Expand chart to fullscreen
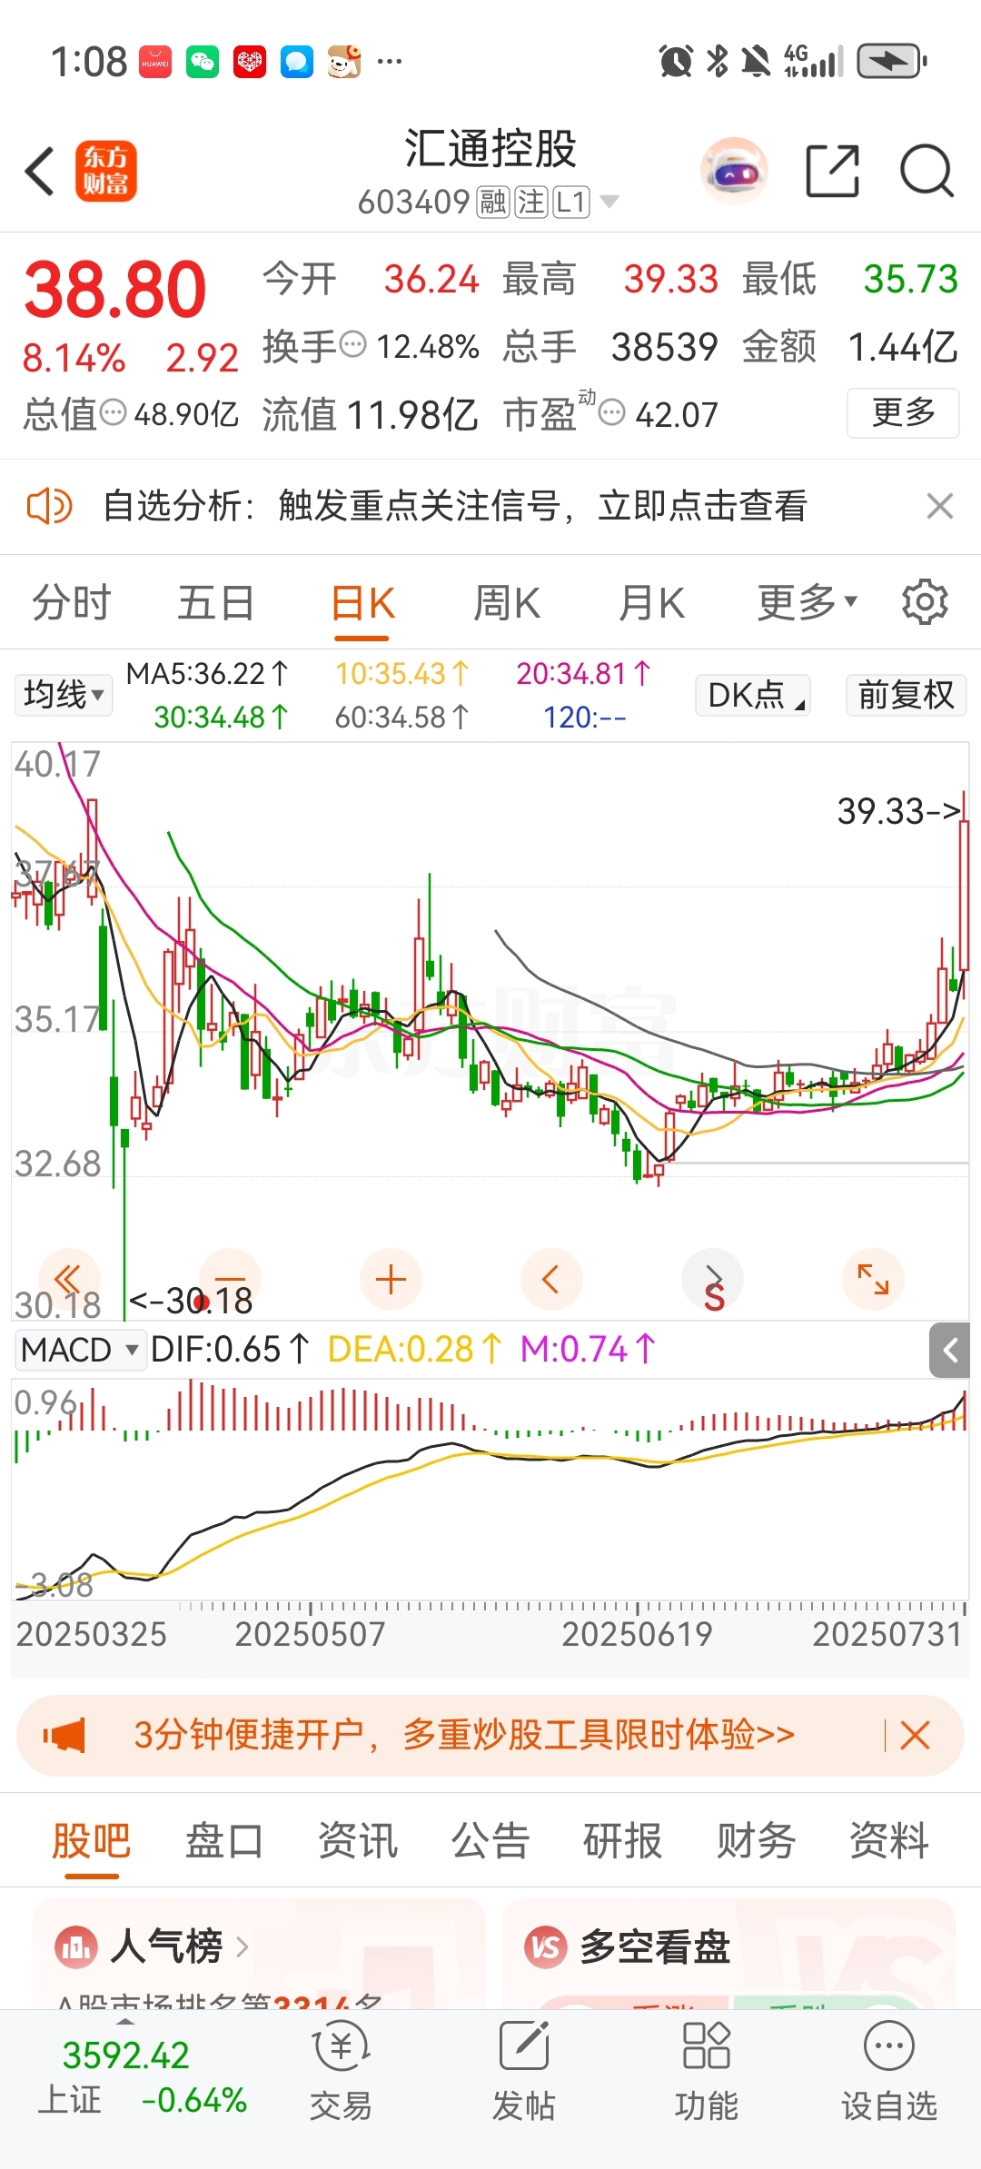Image resolution: width=981 pixels, height=2169 pixels. coord(873,1280)
